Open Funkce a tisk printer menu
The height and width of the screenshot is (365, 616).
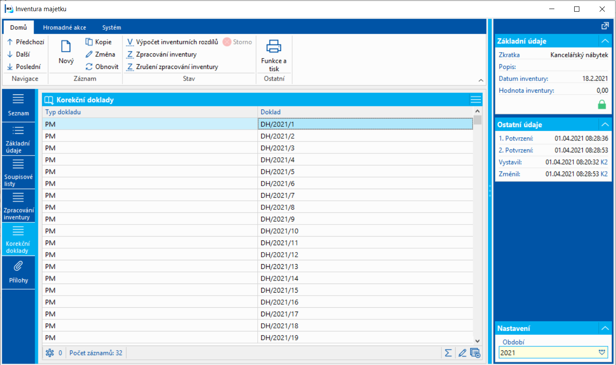point(274,55)
